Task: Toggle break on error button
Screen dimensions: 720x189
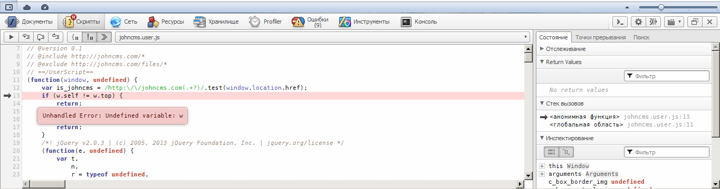Action: point(90,37)
